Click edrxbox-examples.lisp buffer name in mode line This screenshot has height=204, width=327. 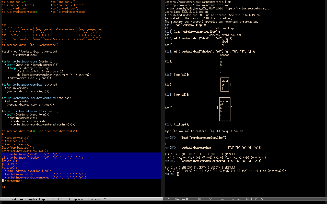point(28,199)
